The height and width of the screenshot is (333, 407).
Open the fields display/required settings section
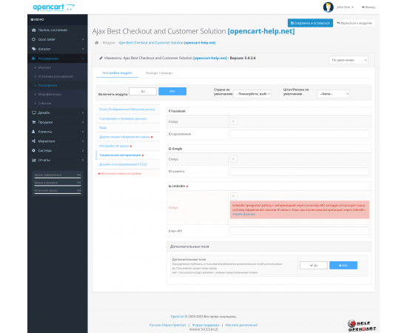coord(128,110)
